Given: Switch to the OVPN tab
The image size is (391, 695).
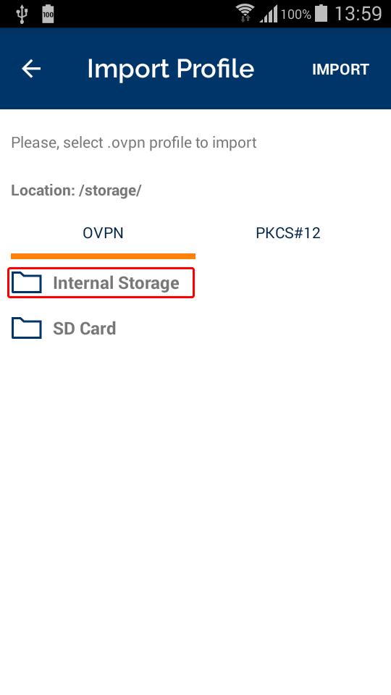Looking at the screenshot, I should coord(103,233).
